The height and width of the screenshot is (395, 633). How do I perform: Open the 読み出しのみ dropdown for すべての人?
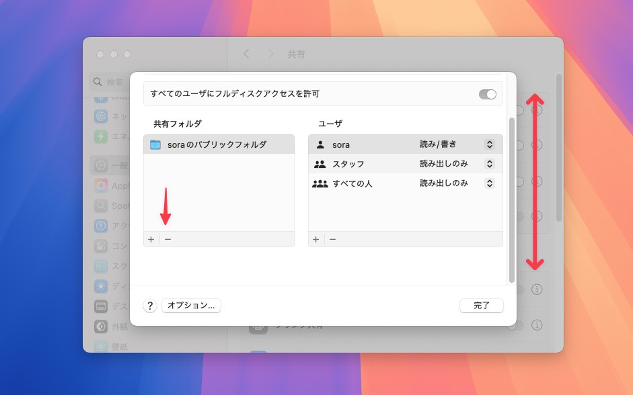coord(489,183)
